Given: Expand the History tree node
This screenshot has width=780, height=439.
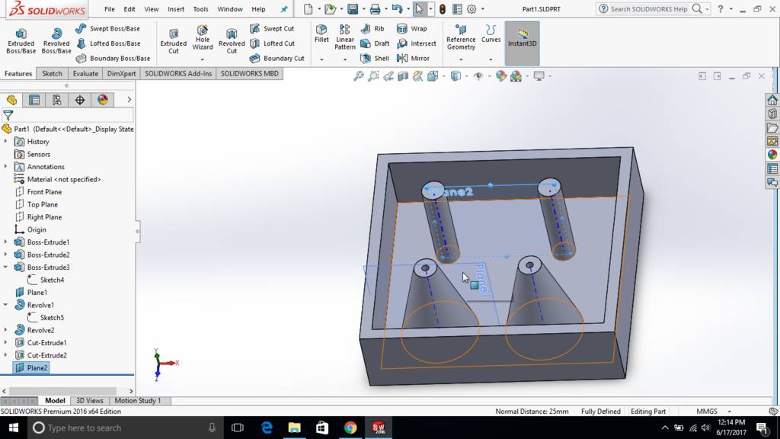Looking at the screenshot, I should [x=6, y=141].
